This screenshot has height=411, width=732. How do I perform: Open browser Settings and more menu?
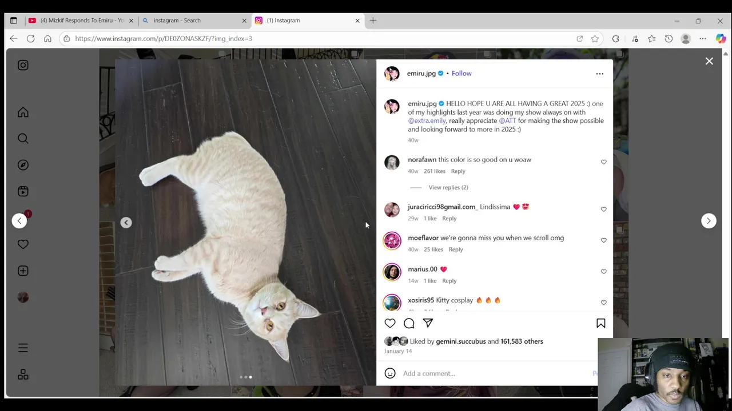[703, 39]
